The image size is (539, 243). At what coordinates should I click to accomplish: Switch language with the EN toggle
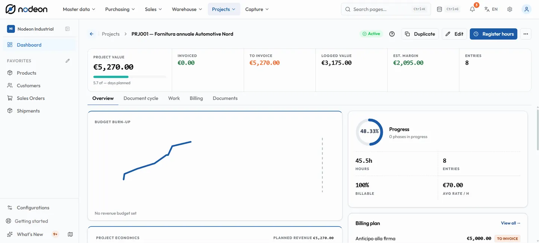pos(491,9)
